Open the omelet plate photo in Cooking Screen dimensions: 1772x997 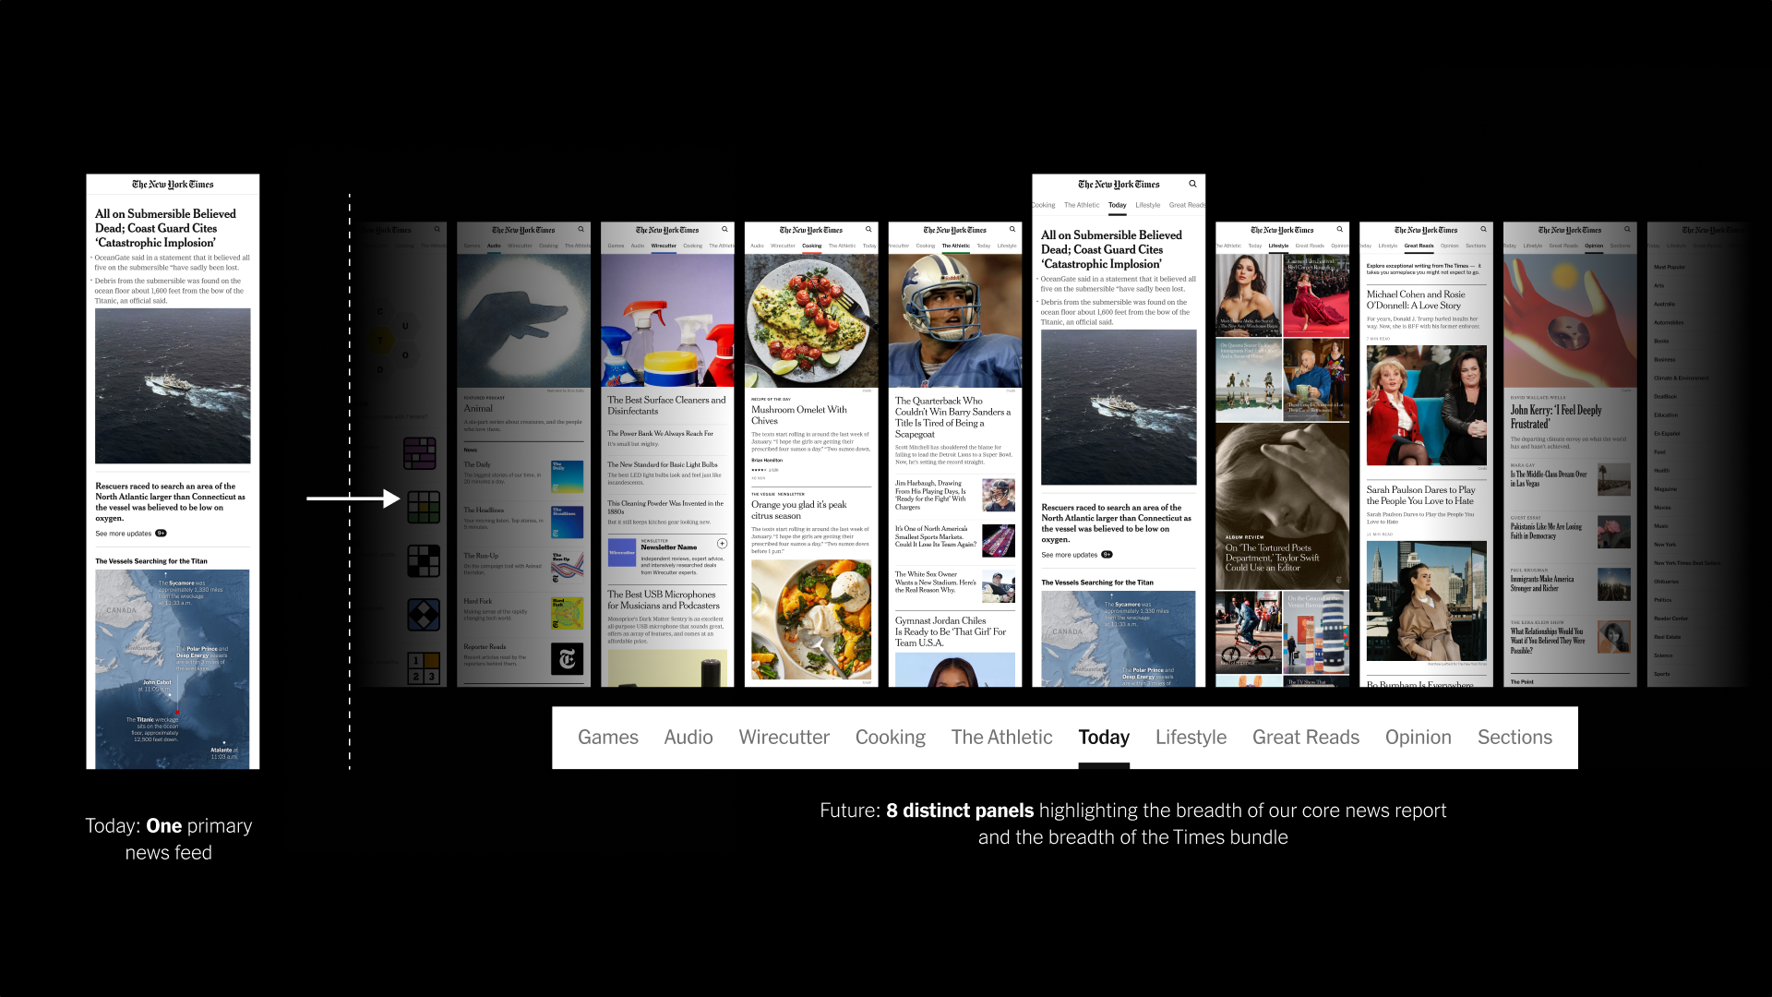(x=811, y=320)
